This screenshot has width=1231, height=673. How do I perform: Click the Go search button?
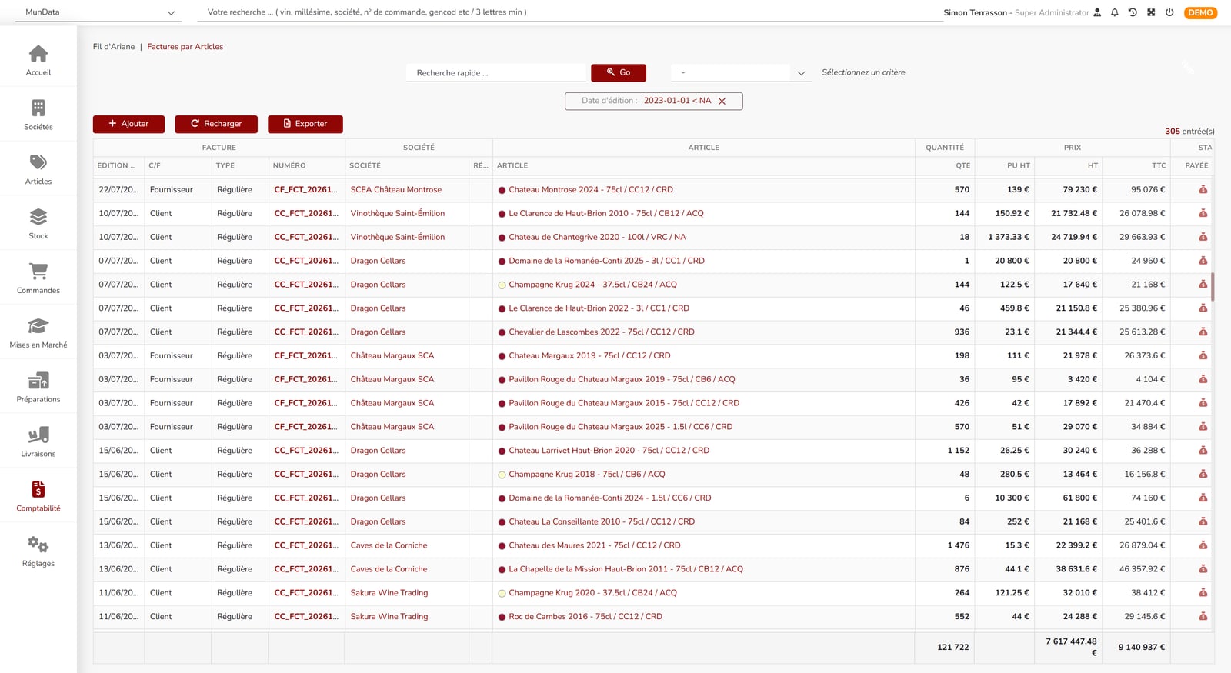click(619, 72)
